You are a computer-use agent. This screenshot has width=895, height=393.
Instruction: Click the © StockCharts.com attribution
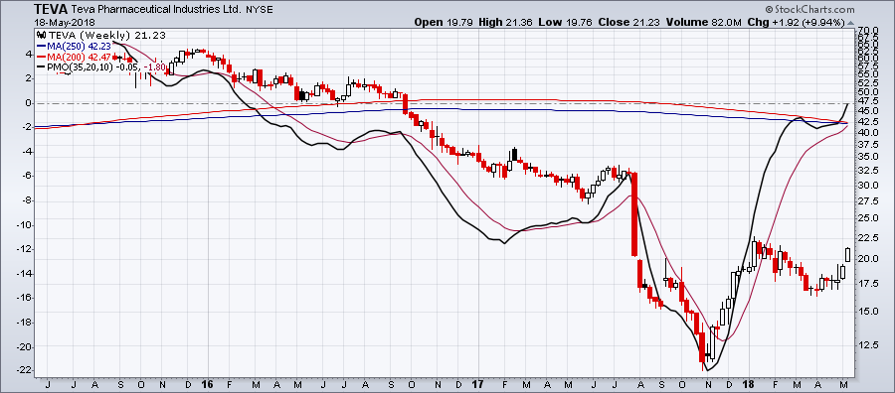pyautogui.click(x=809, y=9)
